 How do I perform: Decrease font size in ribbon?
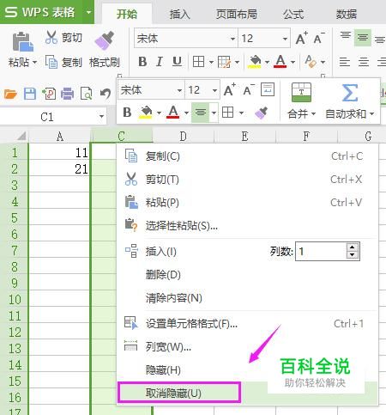click(x=318, y=38)
